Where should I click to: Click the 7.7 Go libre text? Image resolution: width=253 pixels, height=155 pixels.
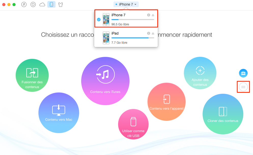(119, 43)
